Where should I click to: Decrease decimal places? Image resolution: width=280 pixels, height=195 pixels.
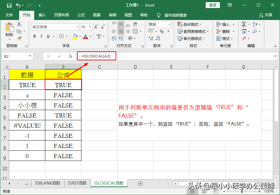coord(158,38)
